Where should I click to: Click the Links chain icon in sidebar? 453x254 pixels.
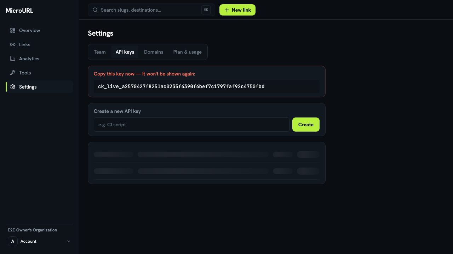pyautogui.click(x=13, y=44)
